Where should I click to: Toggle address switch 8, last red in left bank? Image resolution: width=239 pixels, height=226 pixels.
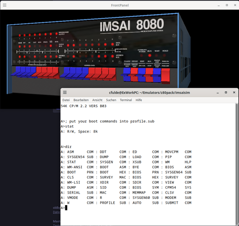coord(55,73)
